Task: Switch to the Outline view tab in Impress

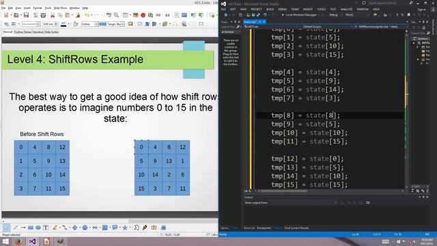Action: click(18, 32)
